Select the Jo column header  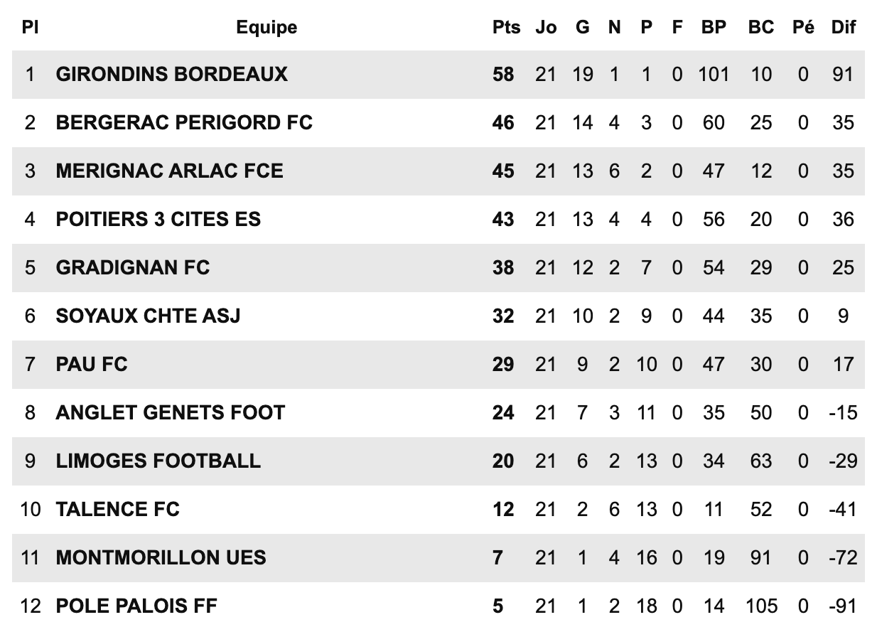[x=546, y=28]
